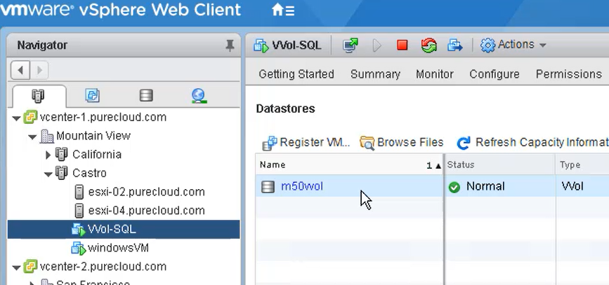This screenshot has width=609, height=285.
Task: Click the cluster icon beside Castro
Action: point(61,173)
